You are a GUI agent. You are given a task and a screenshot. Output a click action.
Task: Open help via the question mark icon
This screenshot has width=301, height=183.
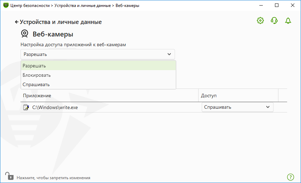(291, 177)
